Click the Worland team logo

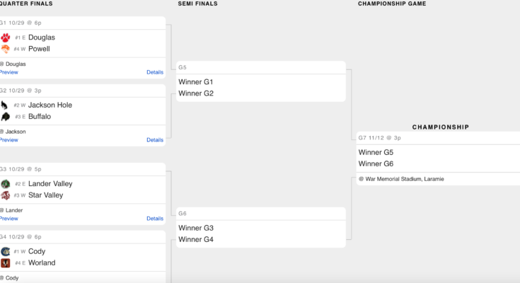pos(5,263)
